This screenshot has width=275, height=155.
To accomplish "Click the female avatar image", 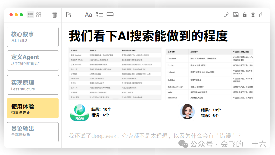I will [x=187, y=111].
